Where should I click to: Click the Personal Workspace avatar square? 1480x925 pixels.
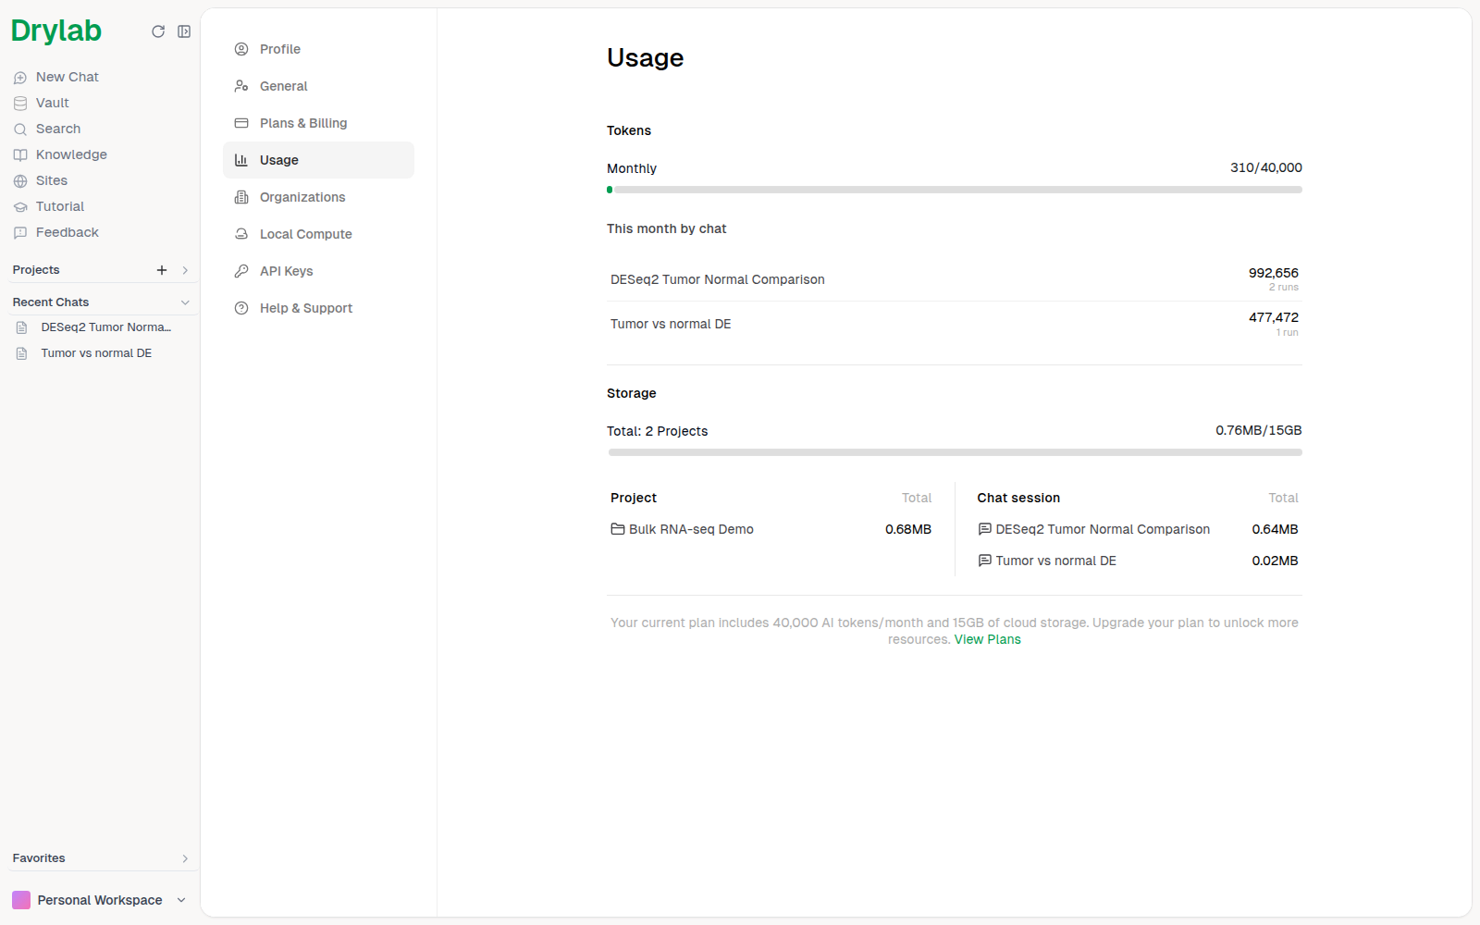(x=21, y=900)
